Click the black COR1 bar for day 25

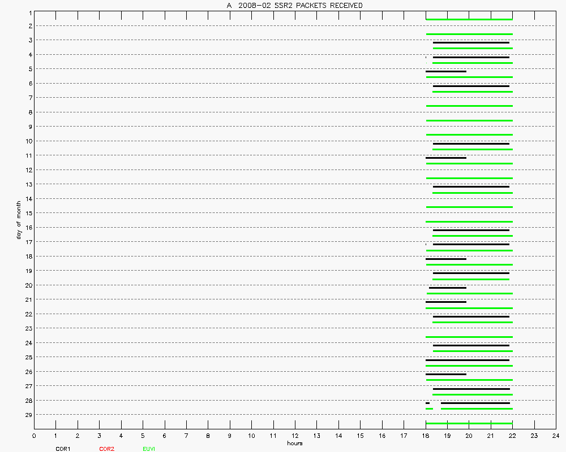[468, 360]
